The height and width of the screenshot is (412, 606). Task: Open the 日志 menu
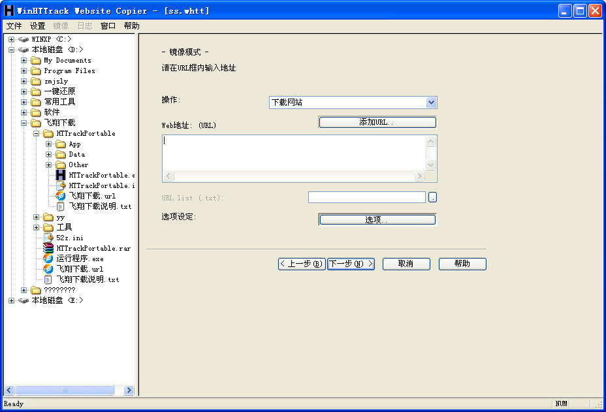(x=85, y=26)
